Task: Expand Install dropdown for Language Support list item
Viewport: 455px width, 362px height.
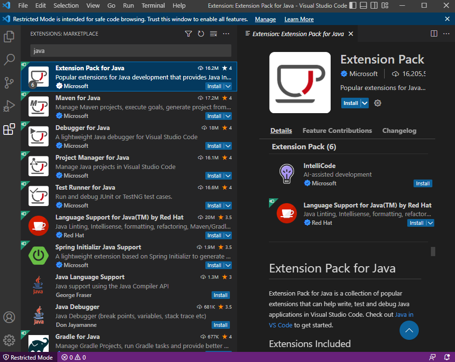Action: (228, 235)
